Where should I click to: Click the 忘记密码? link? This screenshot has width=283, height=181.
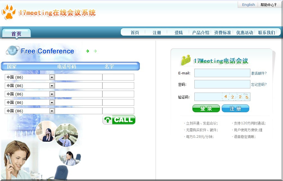(x=259, y=84)
